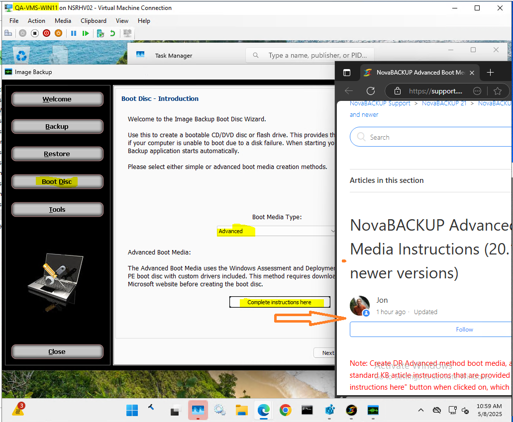Screen dimensions: 513x422
Task: Save VM state with orange power icon
Action: 58,33
